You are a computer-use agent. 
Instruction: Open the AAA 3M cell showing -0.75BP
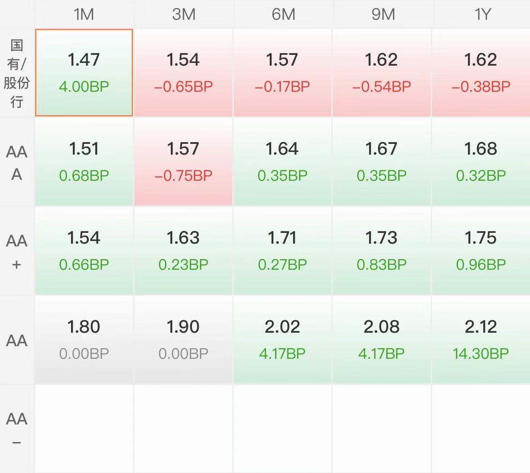coord(183,162)
